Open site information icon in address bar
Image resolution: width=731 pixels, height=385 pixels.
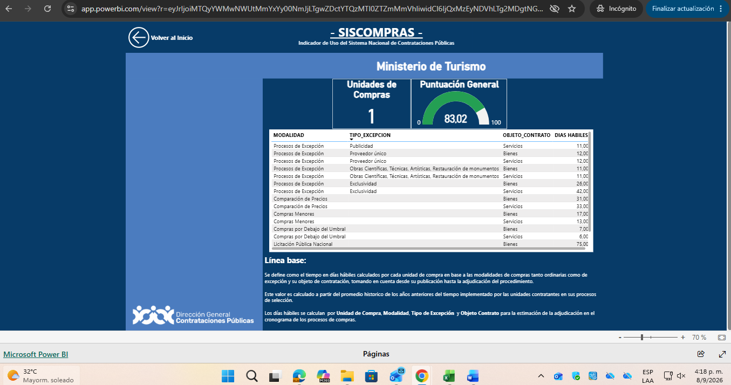coord(71,9)
